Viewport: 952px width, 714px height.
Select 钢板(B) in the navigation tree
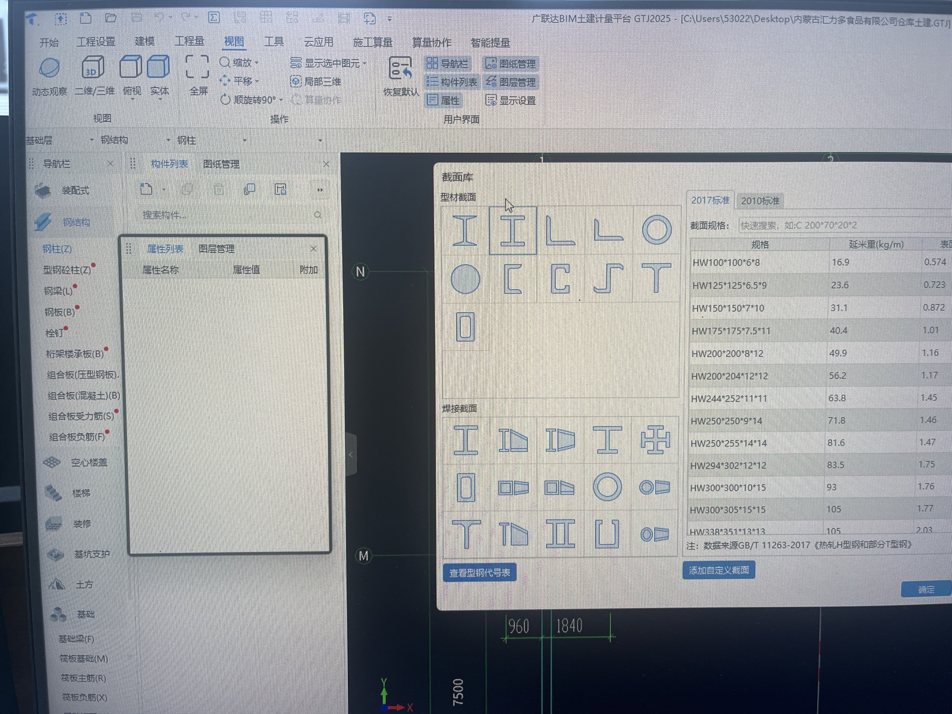coord(59,312)
